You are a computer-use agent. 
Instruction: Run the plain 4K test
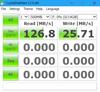coord(11,74)
